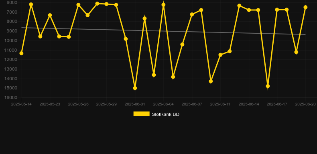
Task: Click the 2025-06-04 x-axis label
Action: 163,104
